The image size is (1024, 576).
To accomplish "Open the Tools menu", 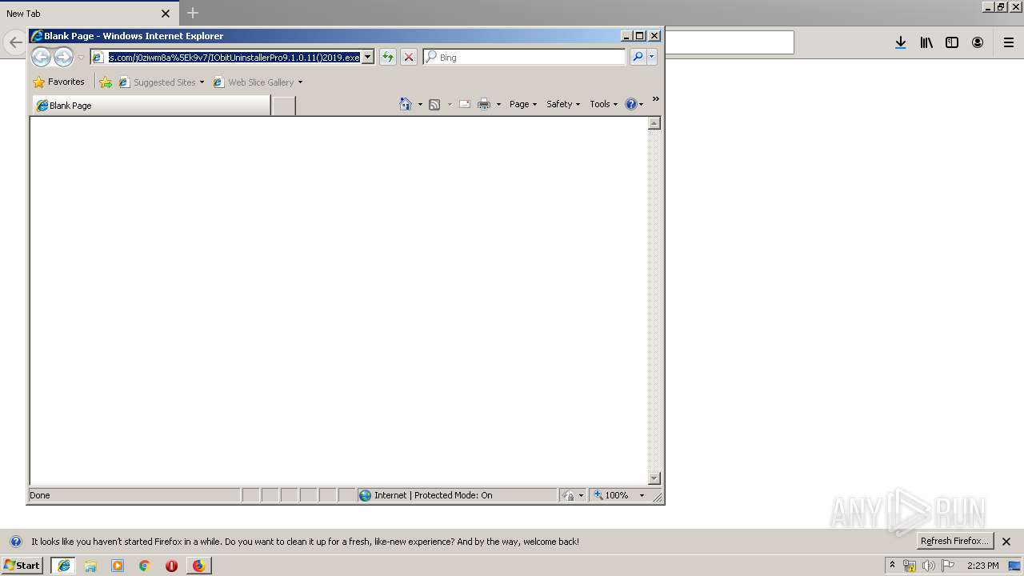I will (x=604, y=104).
